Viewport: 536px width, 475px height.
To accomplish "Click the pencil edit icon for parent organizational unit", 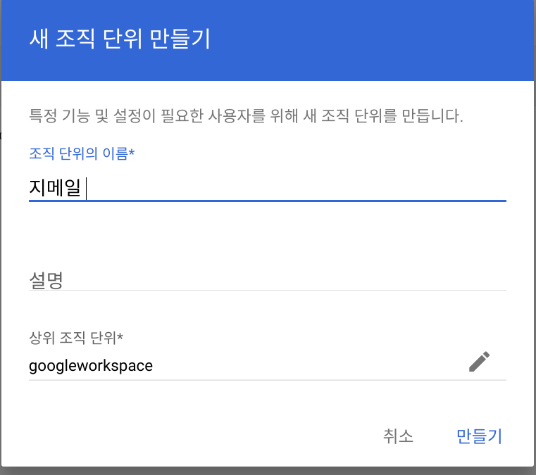I will [x=479, y=361].
